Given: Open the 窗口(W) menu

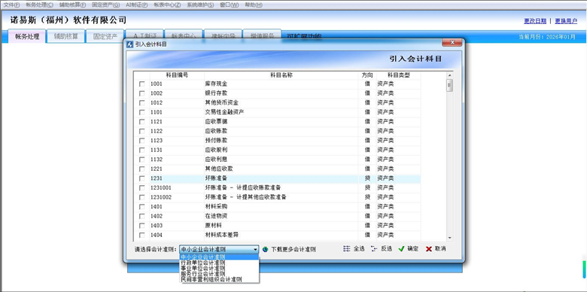Looking at the screenshot, I should pyautogui.click(x=229, y=5).
